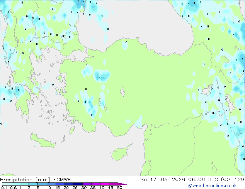245x189 pixels.
Task: Click the 1–2 mm legend color swatch
Action: [24, 184]
